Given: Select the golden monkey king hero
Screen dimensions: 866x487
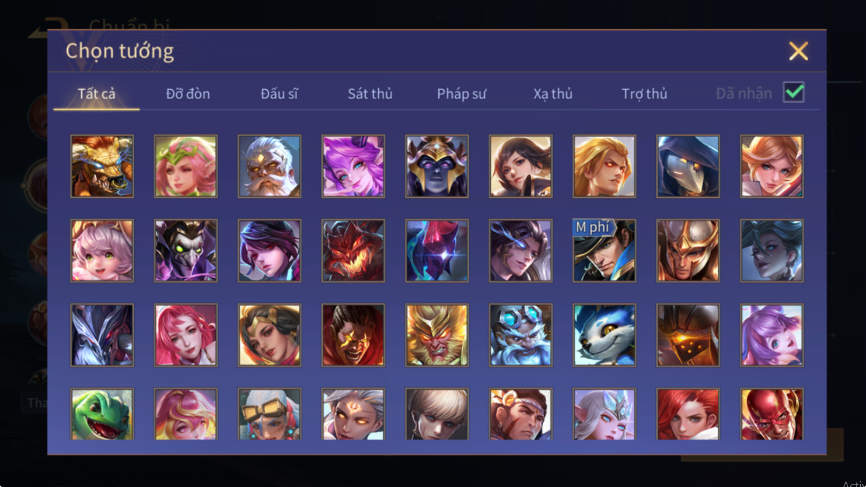Looking at the screenshot, I should [437, 335].
